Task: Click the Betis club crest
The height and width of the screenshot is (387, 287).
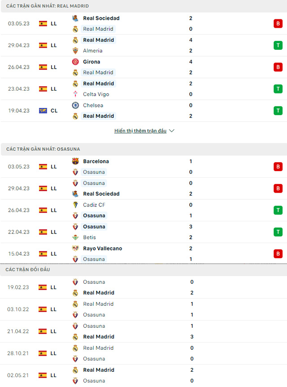Action: click(x=75, y=237)
